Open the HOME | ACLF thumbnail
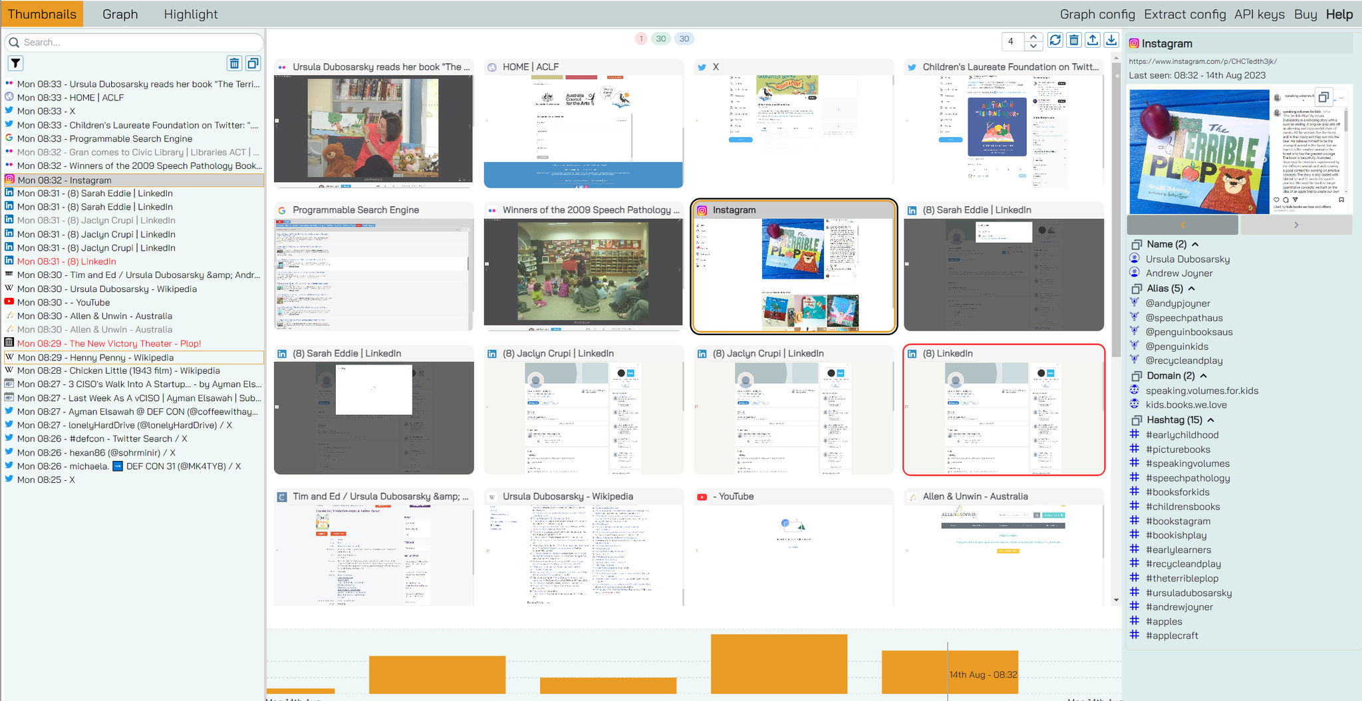The image size is (1362, 701). pos(583,124)
